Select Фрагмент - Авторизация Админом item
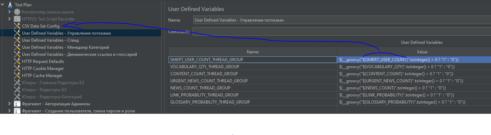Screen dimensions: 491x135 click(56, 104)
